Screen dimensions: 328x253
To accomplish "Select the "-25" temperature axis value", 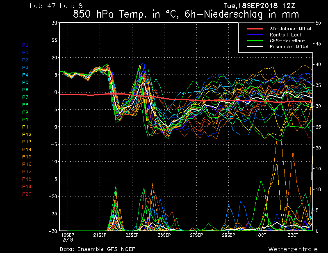I will point(53,214).
